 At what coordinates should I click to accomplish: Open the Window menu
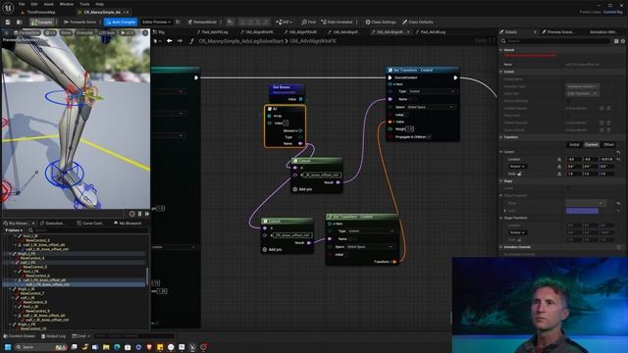tap(67, 4)
